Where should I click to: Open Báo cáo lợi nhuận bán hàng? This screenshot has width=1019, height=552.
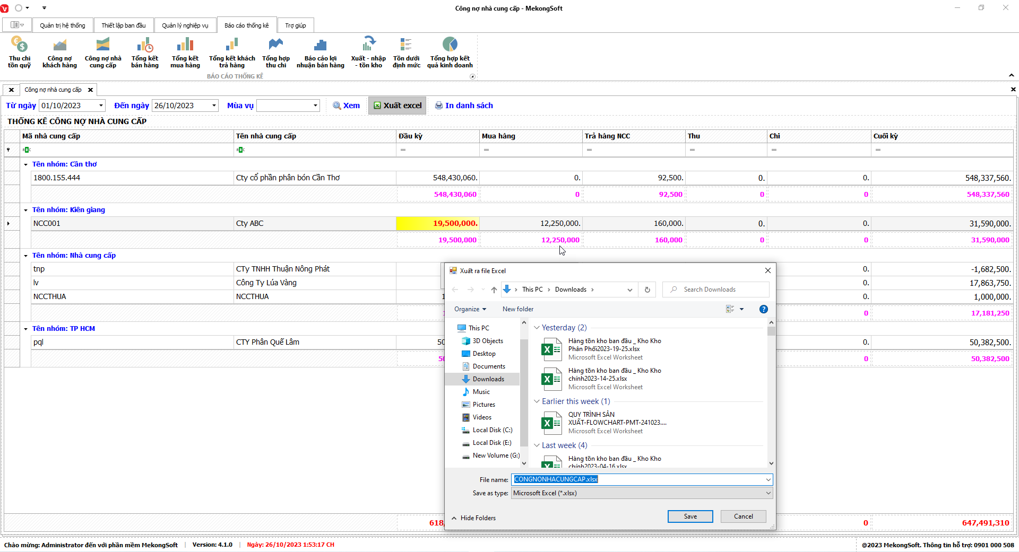(x=320, y=52)
